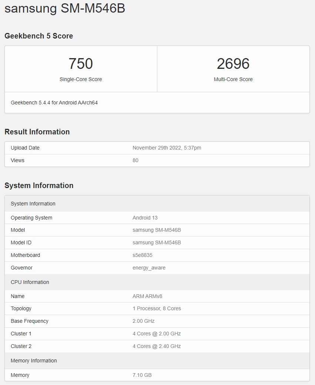Click the motherboard value s5e8835
The height and width of the screenshot is (385, 315).
143,255
